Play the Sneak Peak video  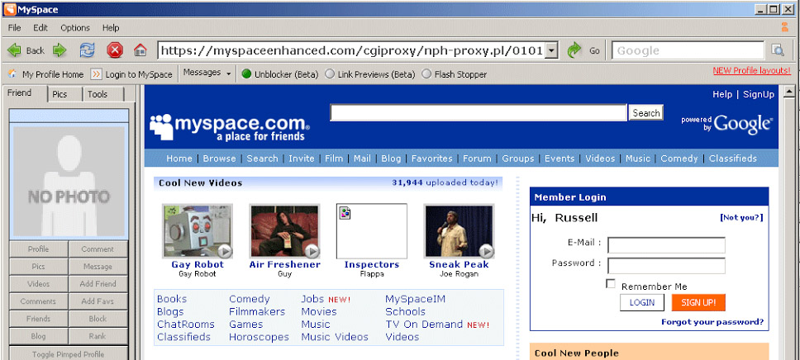[x=459, y=231]
